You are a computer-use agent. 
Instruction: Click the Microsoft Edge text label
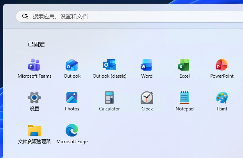click(x=72, y=142)
